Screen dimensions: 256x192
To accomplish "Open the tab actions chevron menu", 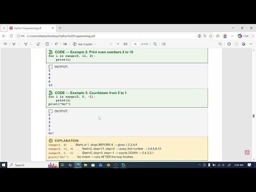I will coord(4,28).
